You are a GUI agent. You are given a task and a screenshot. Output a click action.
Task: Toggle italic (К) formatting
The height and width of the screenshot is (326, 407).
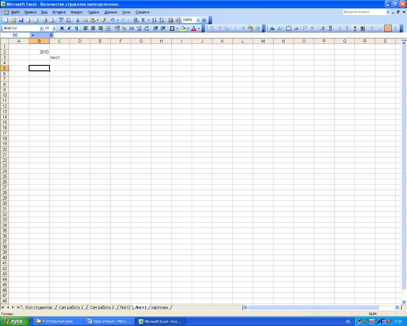pos(69,28)
